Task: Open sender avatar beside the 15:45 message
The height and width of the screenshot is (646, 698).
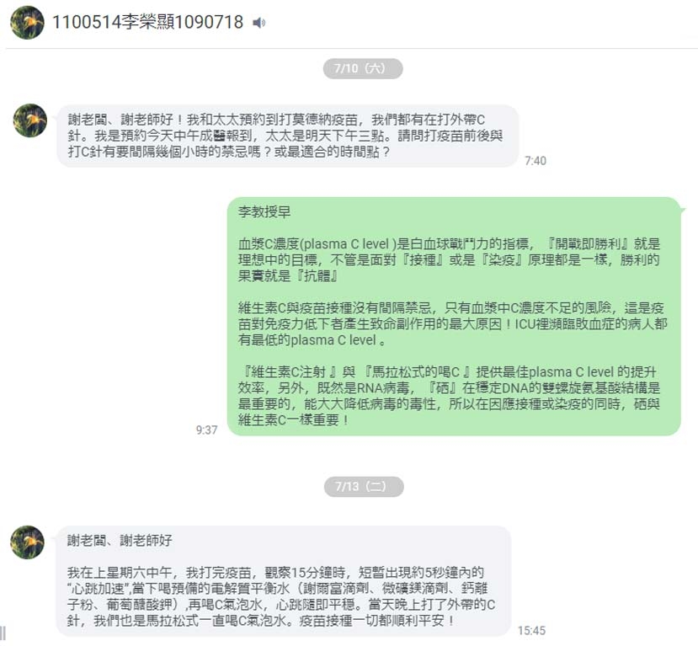Action: point(28,542)
